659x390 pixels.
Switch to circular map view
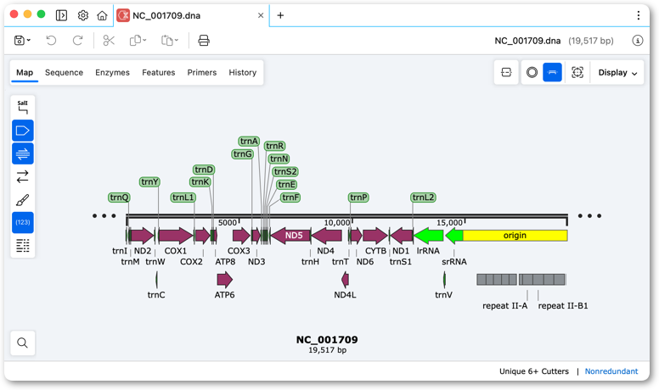532,73
